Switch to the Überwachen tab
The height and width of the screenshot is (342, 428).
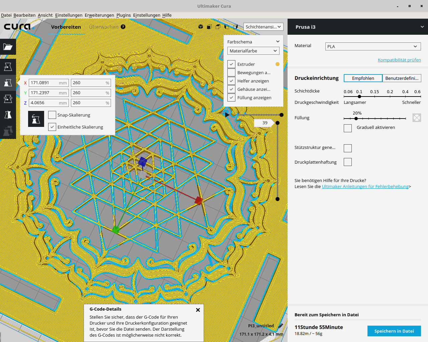[x=104, y=27]
